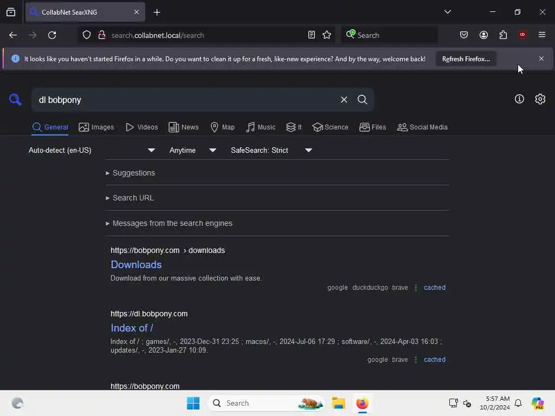
Task: Switch to the General category tab
Action: coord(50,127)
